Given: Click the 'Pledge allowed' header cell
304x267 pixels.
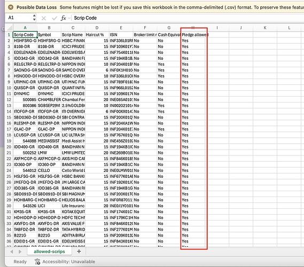Looking at the screenshot, I should coord(193,35).
